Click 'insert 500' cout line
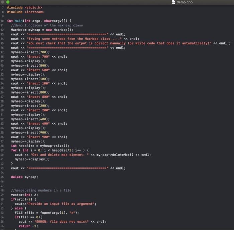The image size is (234, 230). [x=39, y=70]
